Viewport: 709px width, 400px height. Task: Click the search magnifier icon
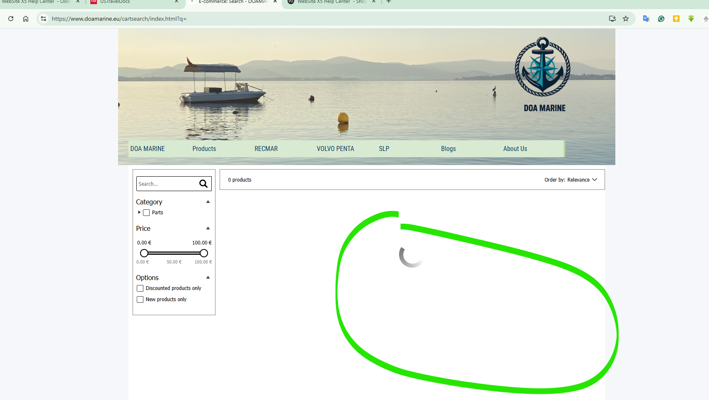point(203,184)
